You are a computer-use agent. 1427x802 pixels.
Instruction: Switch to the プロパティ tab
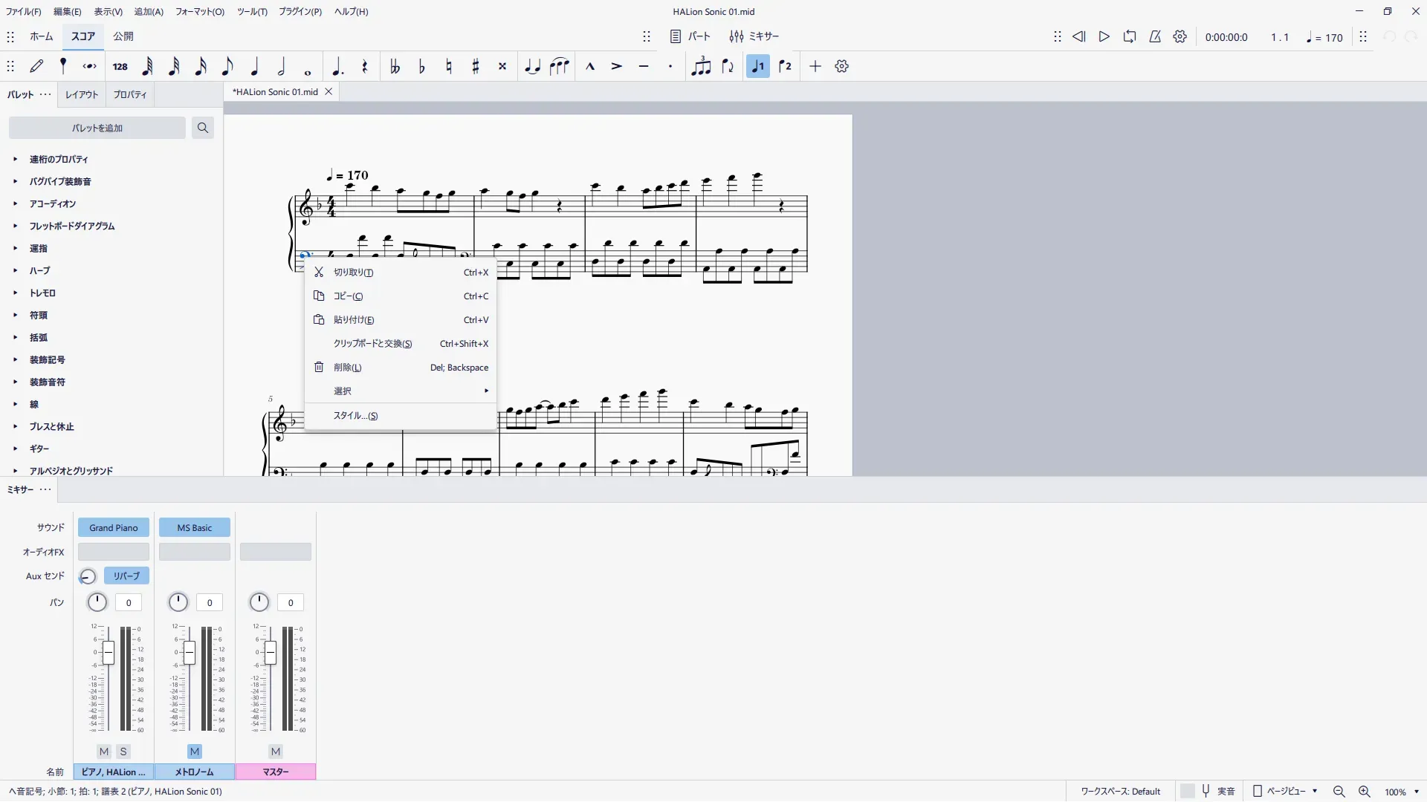130,94
